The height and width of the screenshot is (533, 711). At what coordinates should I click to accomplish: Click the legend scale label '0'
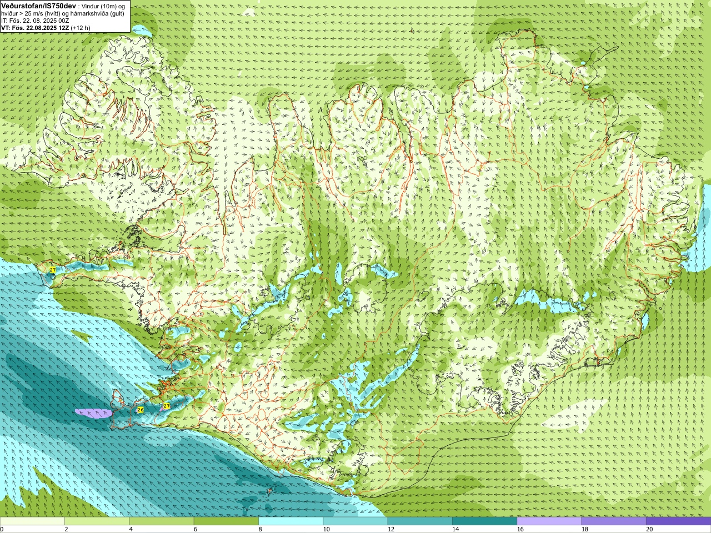[2, 529]
